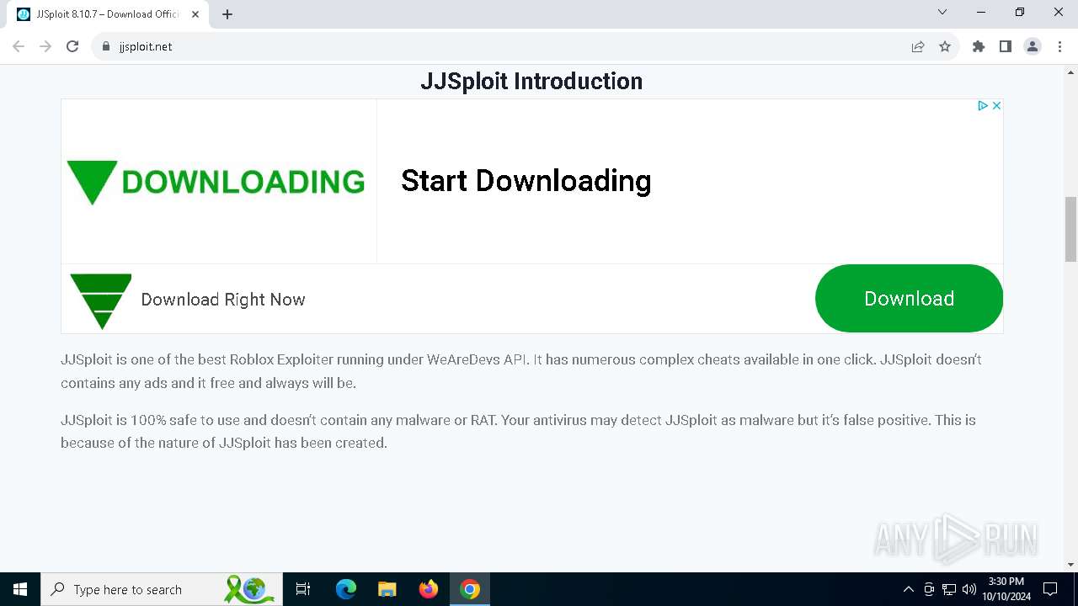Launch Microsoft Edge from taskbar
The width and height of the screenshot is (1078, 606).
pos(346,589)
